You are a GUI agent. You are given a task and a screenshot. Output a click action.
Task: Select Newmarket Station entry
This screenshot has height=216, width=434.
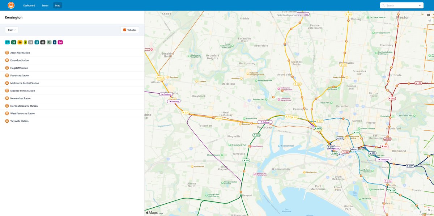tap(72, 98)
